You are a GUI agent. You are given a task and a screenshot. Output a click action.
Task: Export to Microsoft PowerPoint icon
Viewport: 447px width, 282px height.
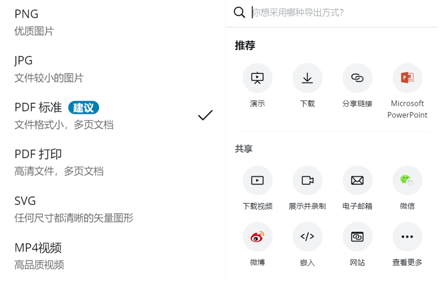pos(407,78)
